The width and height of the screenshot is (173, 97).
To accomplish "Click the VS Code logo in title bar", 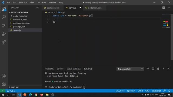I will click(3, 2).
